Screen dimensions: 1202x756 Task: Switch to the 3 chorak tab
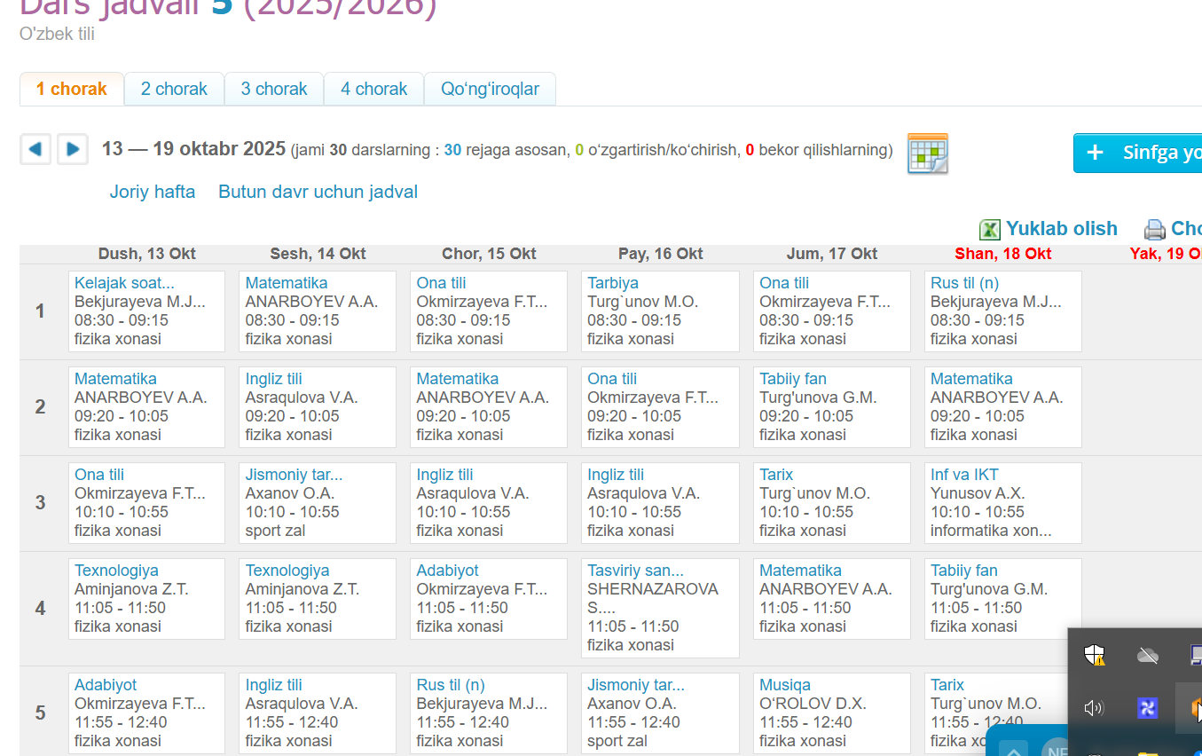pos(274,89)
